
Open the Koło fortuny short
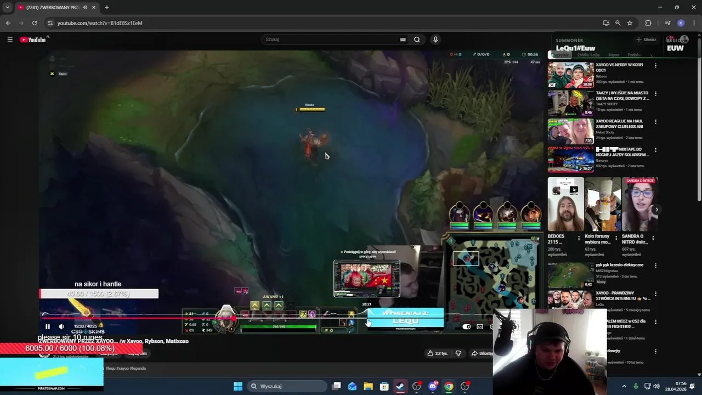[x=603, y=204]
